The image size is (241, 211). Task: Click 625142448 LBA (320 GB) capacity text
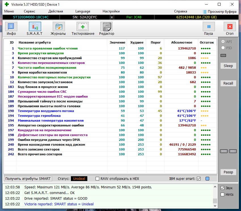click(196, 17)
